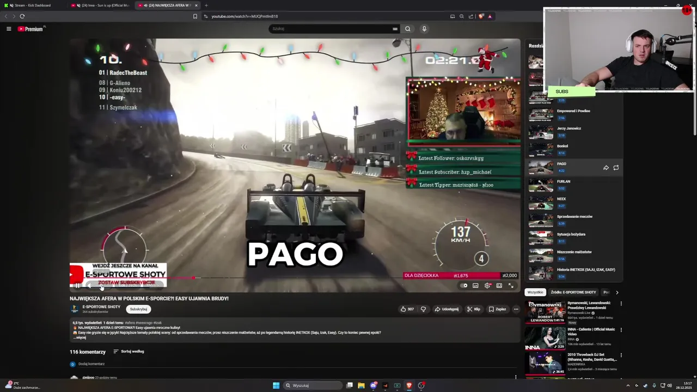Show more filter chips with right arrow

(617, 292)
